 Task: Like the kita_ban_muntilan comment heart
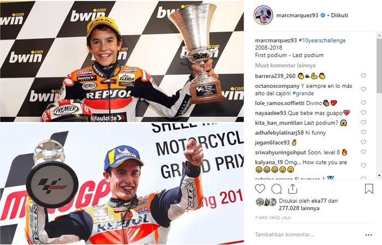pyautogui.click(x=363, y=122)
